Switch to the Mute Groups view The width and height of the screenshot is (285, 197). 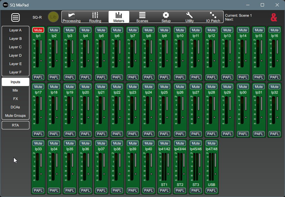(16, 115)
